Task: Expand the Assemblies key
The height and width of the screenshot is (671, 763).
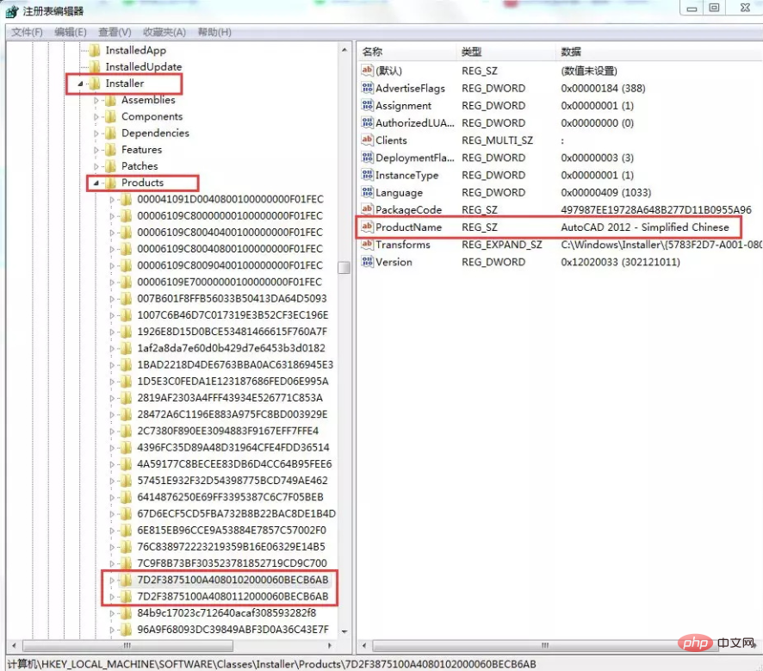Action: [x=96, y=100]
